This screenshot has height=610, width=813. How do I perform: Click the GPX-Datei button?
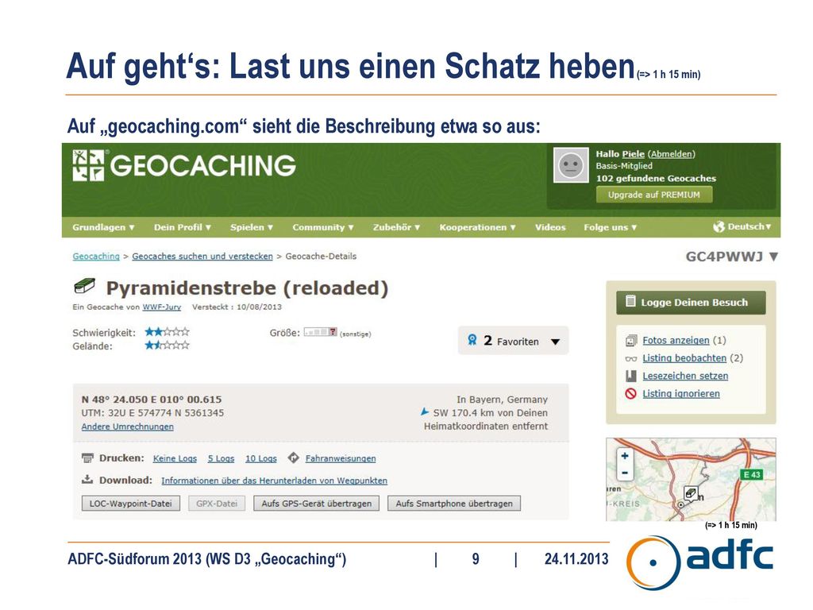point(217,503)
